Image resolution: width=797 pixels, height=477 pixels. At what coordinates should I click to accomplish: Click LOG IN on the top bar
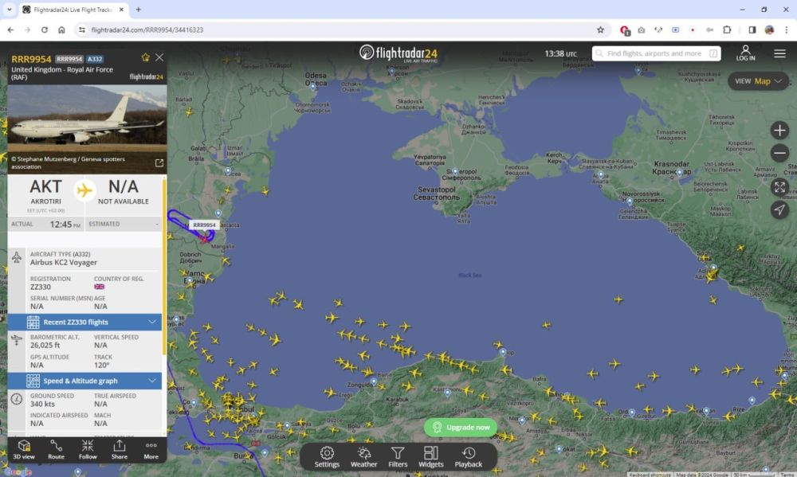click(x=745, y=53)
